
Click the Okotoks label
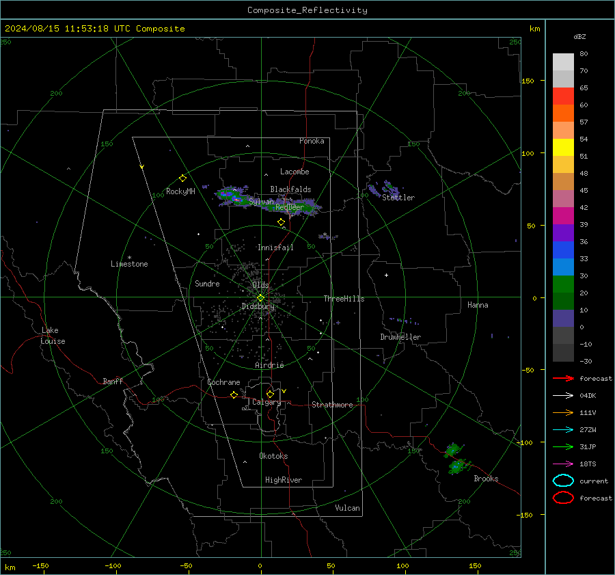tap(273, 456)
